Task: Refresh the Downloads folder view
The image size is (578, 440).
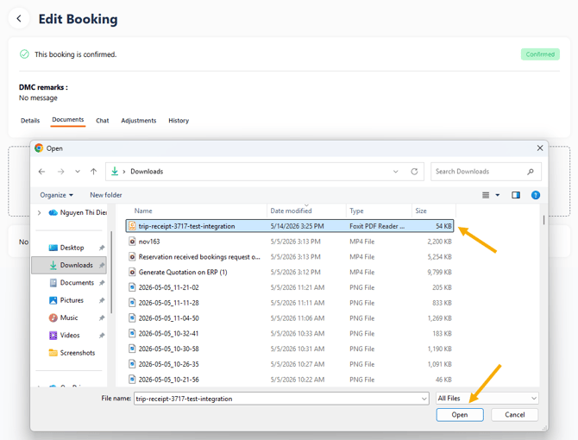Action: (414, 172)
